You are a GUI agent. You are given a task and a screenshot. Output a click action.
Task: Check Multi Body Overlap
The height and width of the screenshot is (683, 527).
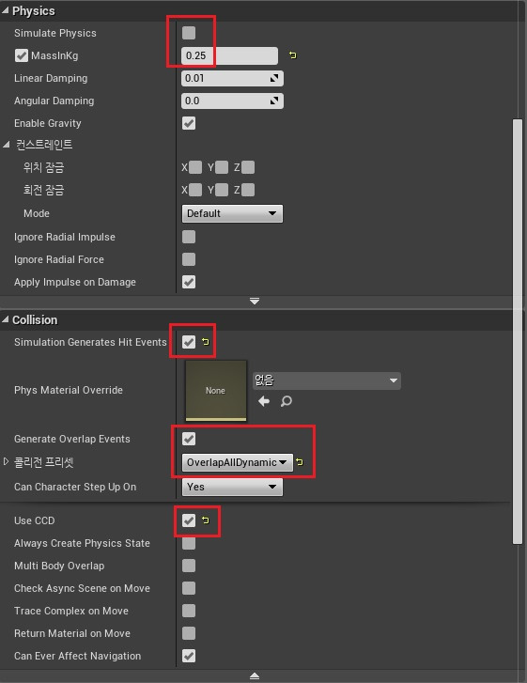click(x=189, y=566)
